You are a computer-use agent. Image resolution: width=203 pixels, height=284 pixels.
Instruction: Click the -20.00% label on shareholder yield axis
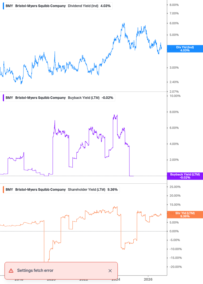point(176,267)
